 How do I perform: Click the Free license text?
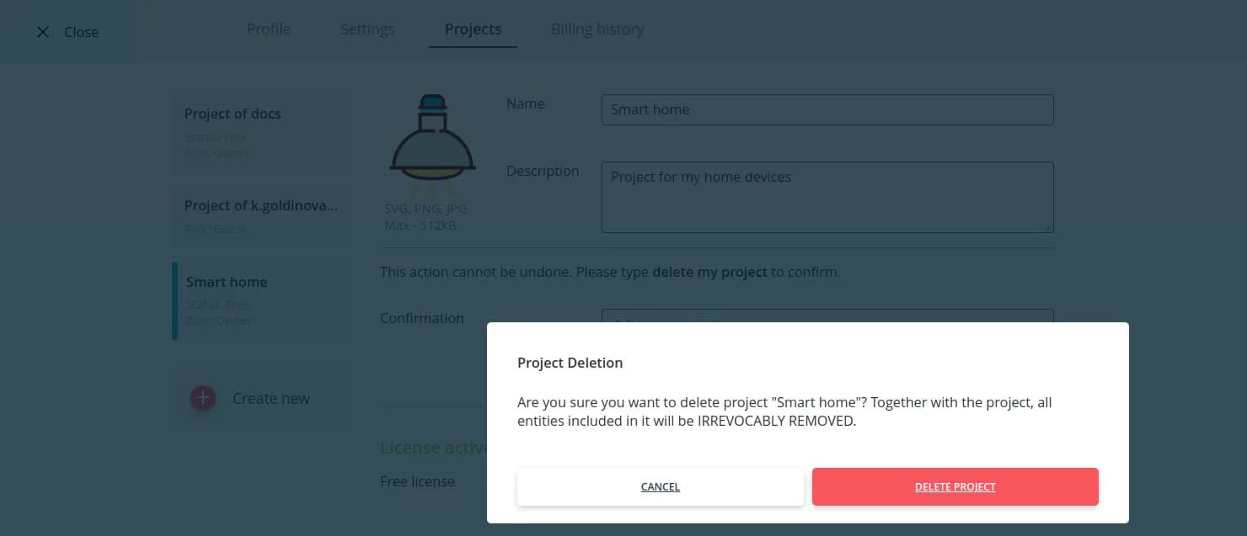point(417,481)
